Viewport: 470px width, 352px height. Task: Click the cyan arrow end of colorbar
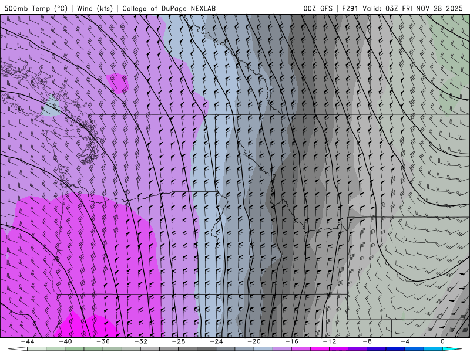[x=452, y=349]
